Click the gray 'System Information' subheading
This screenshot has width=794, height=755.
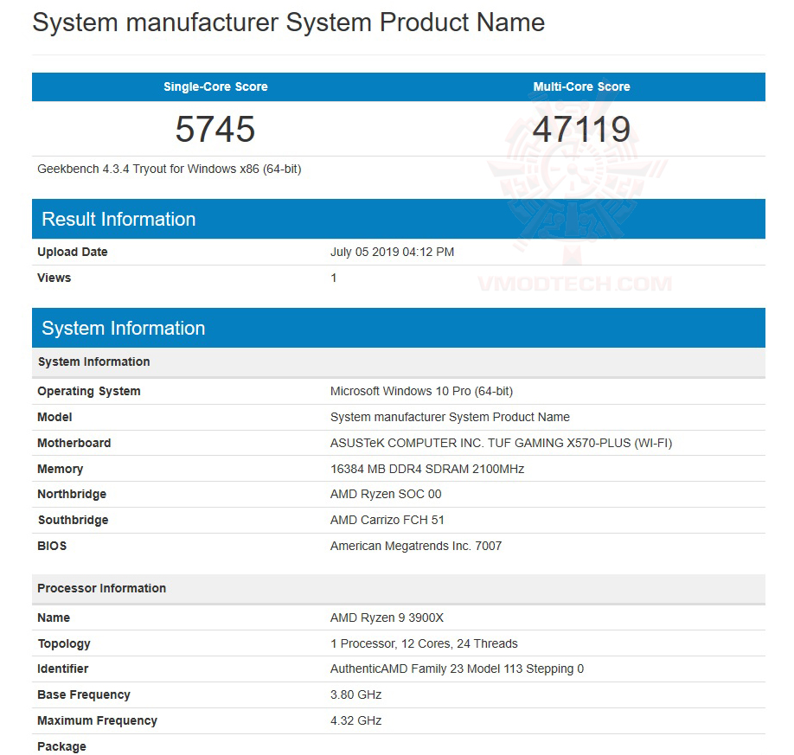399,362
